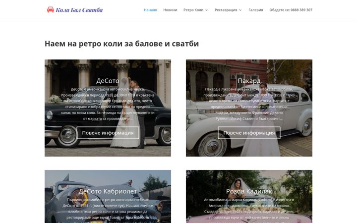Image resolution: width=357 pixels, height=223 pixels.
Task: Click the Пакард description paragraph text
Action: tap(249, 104)
